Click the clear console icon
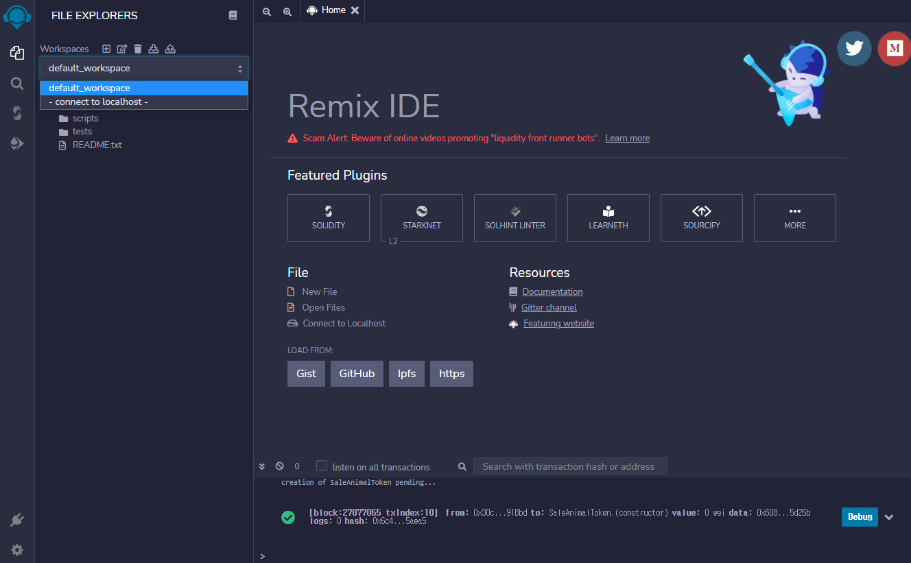 tap(279, 466)
